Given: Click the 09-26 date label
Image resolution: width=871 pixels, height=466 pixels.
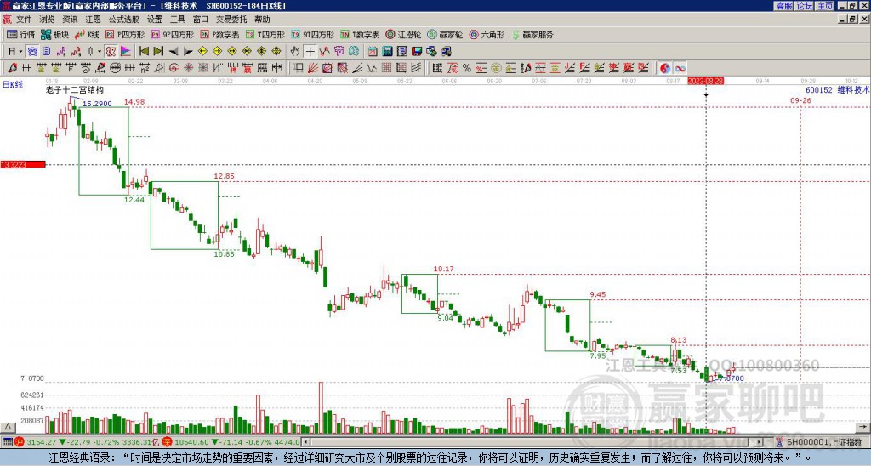Looking at the screenshot, I should [800, 100].
